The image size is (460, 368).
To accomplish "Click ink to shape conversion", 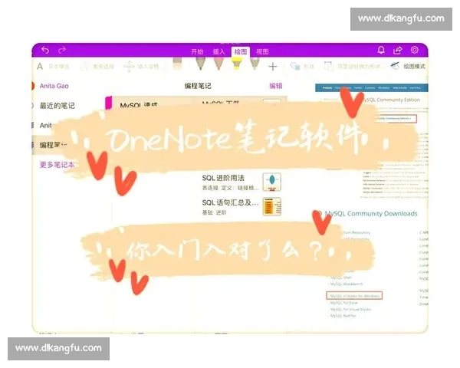I will 352,67.
